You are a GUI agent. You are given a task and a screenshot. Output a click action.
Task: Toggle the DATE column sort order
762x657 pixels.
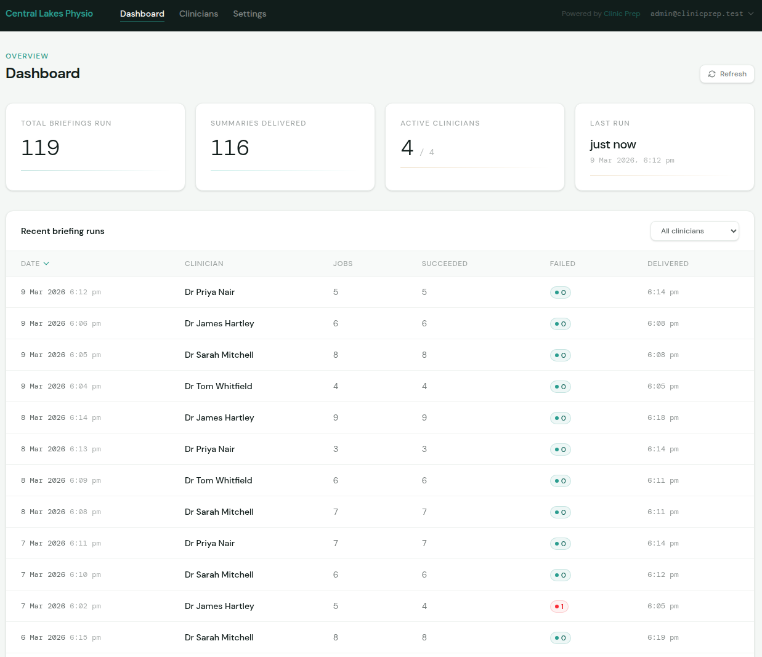tap(35, 263)
